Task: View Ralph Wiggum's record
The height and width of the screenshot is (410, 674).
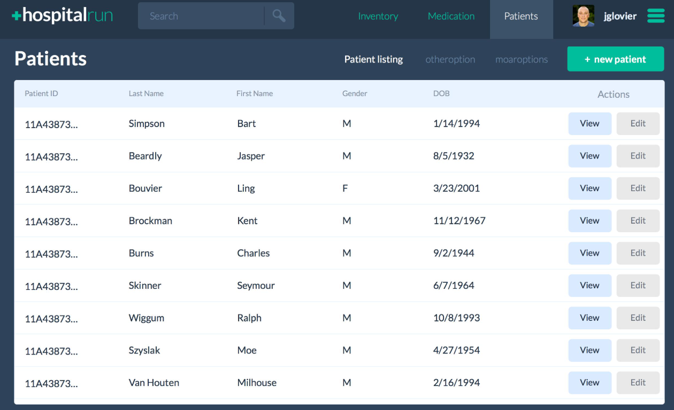Action: (589, 318)
